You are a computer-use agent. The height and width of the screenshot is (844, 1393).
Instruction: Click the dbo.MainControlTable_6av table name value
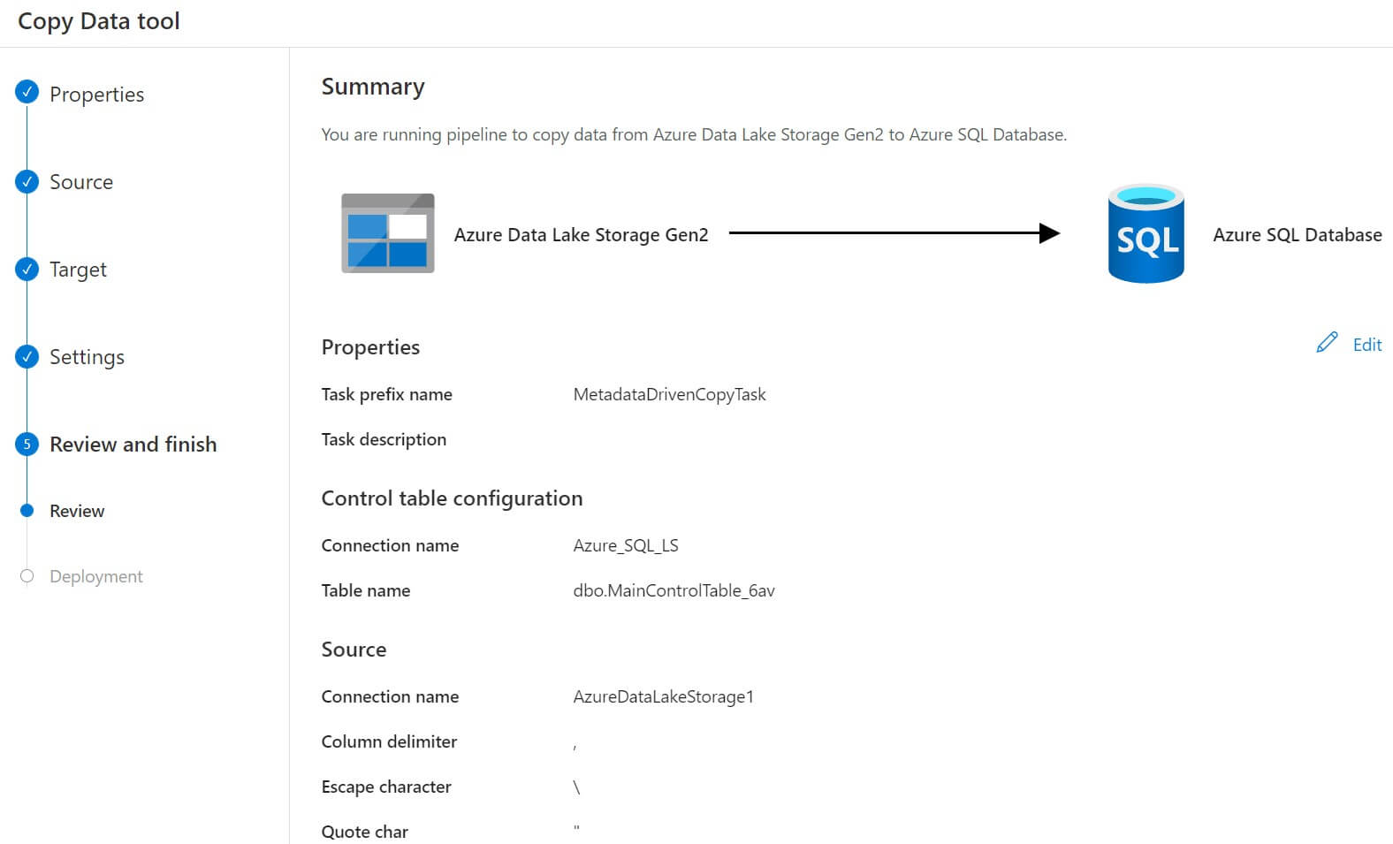[674, 590]
